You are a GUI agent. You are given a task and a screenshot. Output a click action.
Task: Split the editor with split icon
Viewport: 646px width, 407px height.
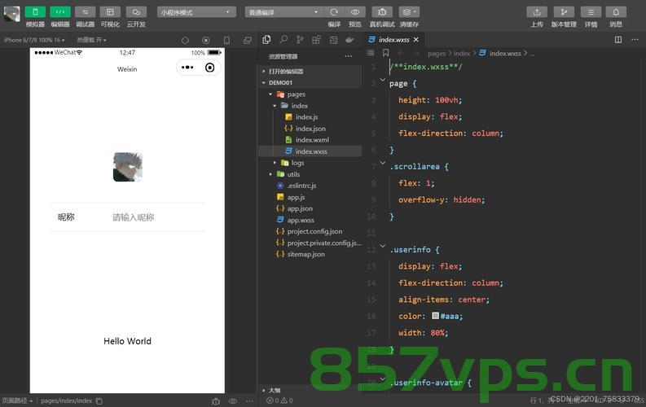click(x=618, y=40)
